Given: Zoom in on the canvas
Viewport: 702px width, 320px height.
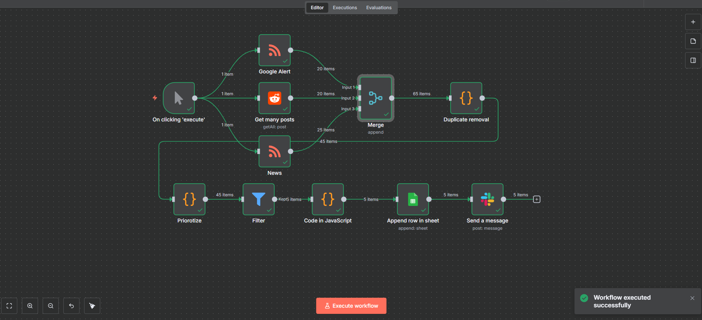Looking at the screenshot, I should pos(30,306).
